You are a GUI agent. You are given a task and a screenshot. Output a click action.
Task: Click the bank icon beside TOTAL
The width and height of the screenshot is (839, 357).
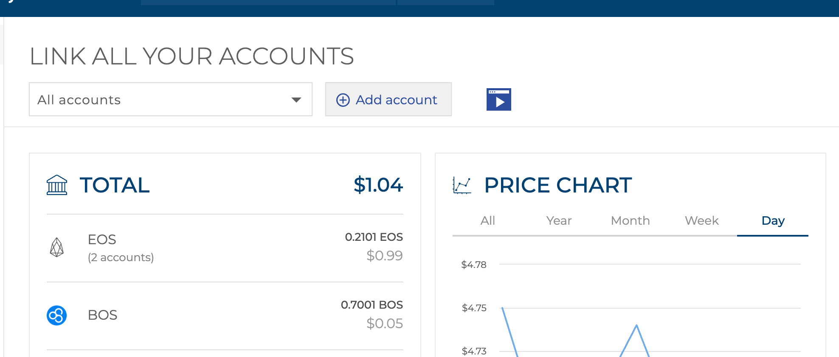pyautogui.click(x=57, y=185)
